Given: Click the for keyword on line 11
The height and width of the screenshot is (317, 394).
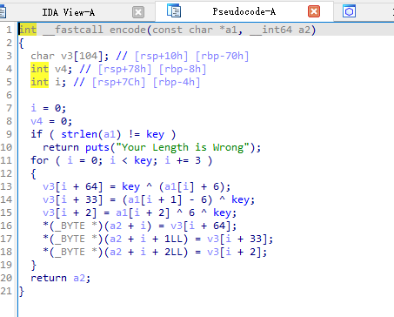Looking at the screenshot, I should (x=40, y=160).
